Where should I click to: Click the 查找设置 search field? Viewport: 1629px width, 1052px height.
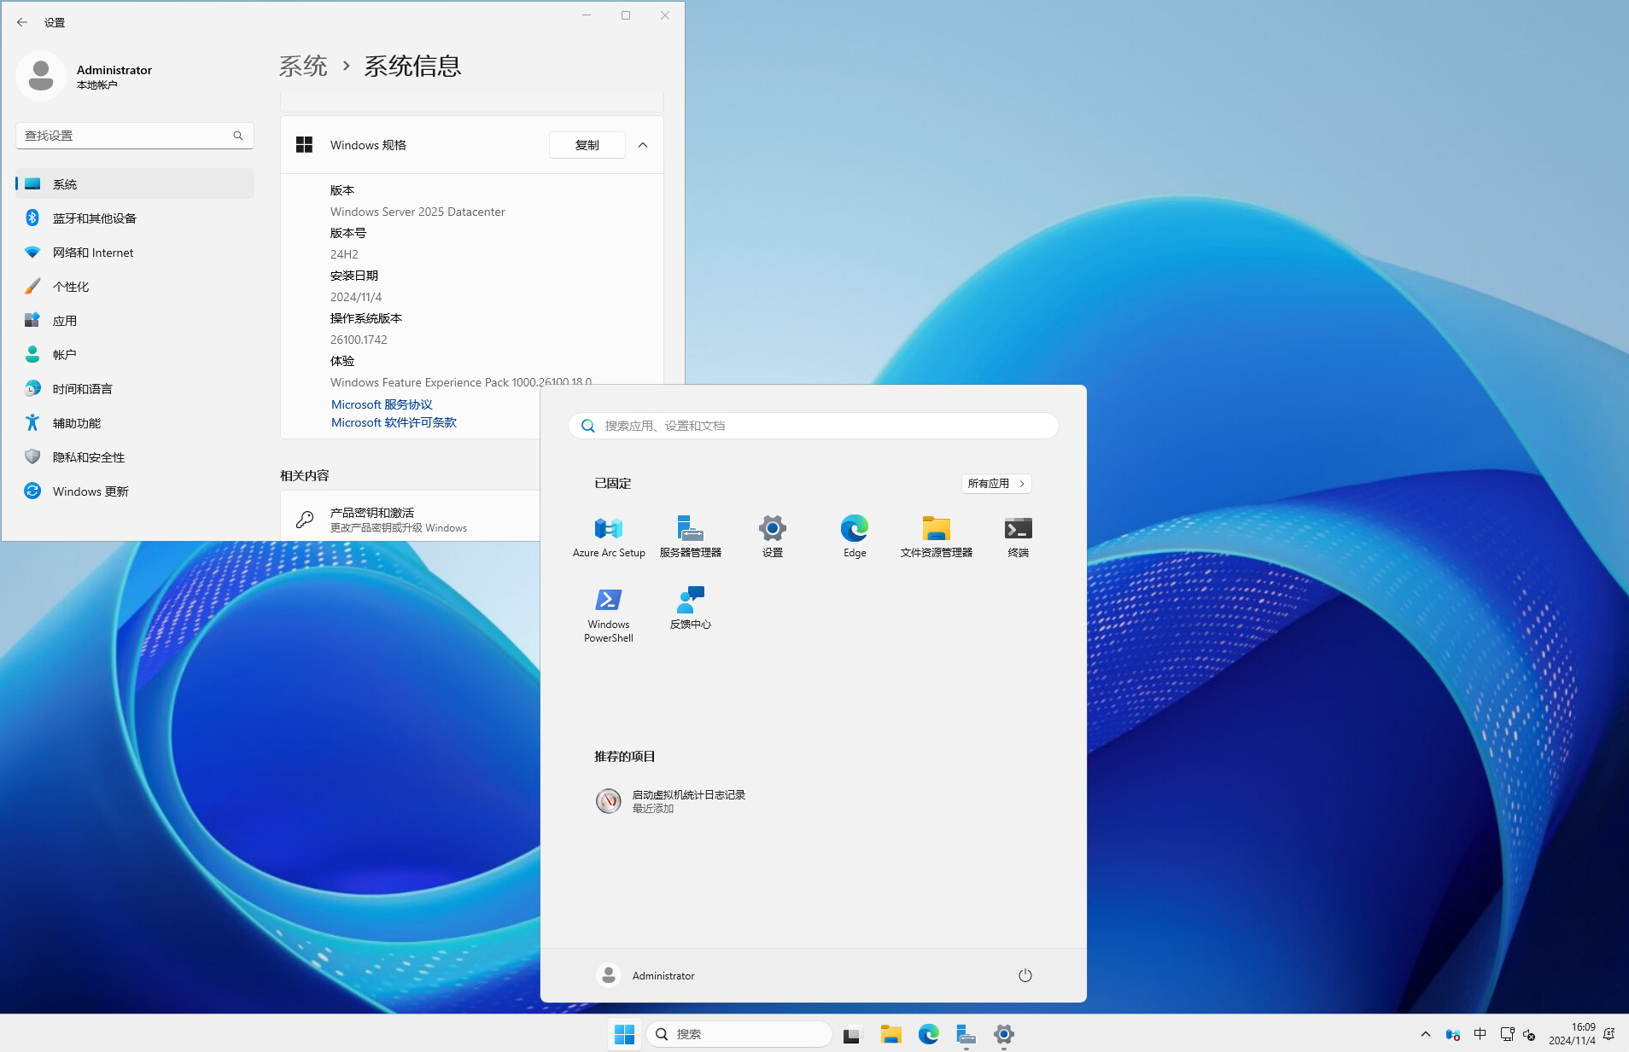pos(134,136)
